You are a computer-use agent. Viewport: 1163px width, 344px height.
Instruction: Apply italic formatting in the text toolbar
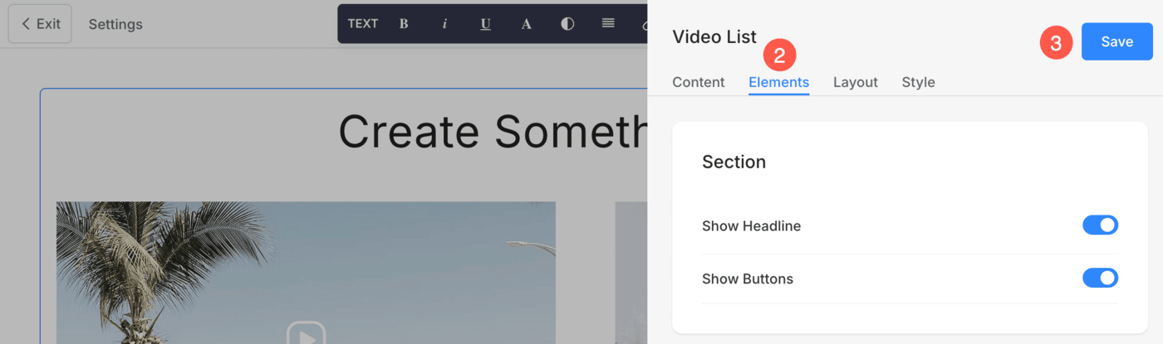point(444,24)
